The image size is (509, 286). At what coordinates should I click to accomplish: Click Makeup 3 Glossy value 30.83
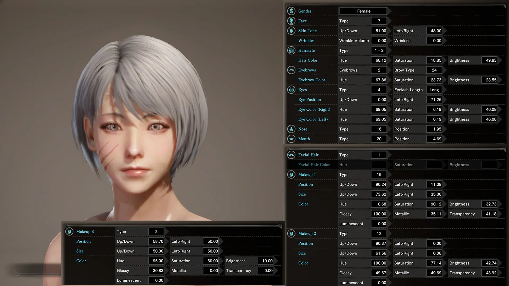click(156, 271)
